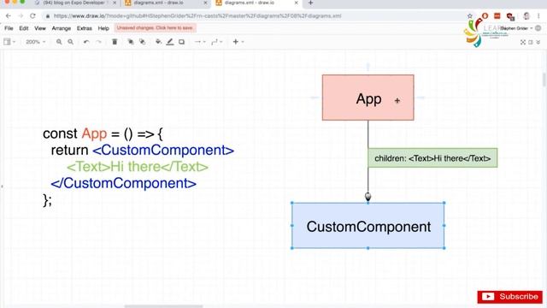
Task: Click the YouTube Subscribe button
Action: tap(510, 297)
